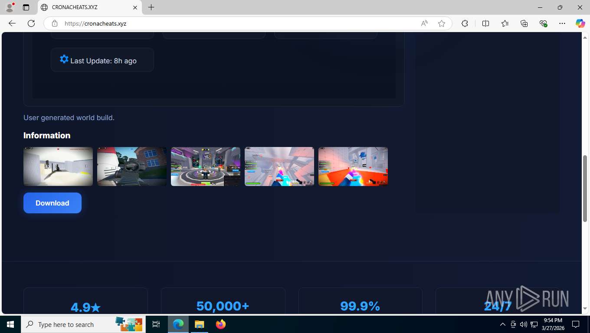590x333 pixels.
Task: Click the browser Back arrow
Action: [x=12, y=23]
